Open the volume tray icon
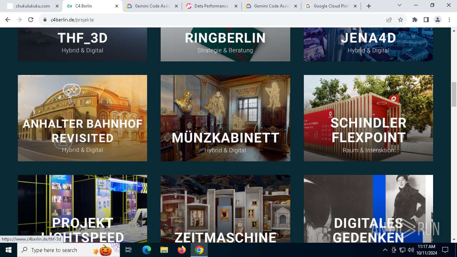The image size is (457, 257). 411,250
